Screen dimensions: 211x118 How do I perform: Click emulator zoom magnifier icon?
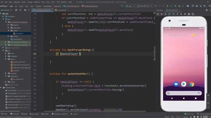click(193, 14)
